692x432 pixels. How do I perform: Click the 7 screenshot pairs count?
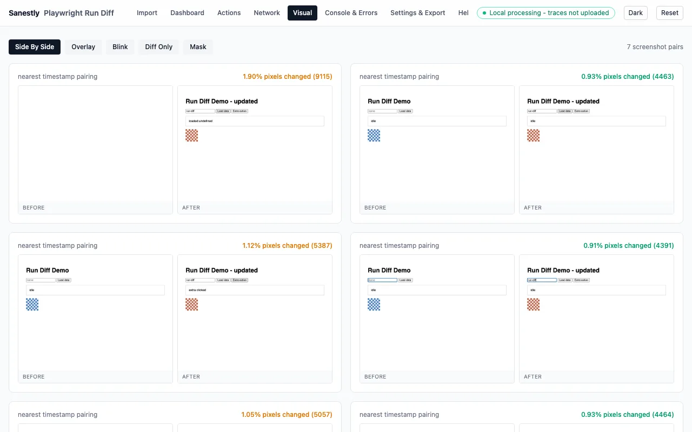pos(655,47)
